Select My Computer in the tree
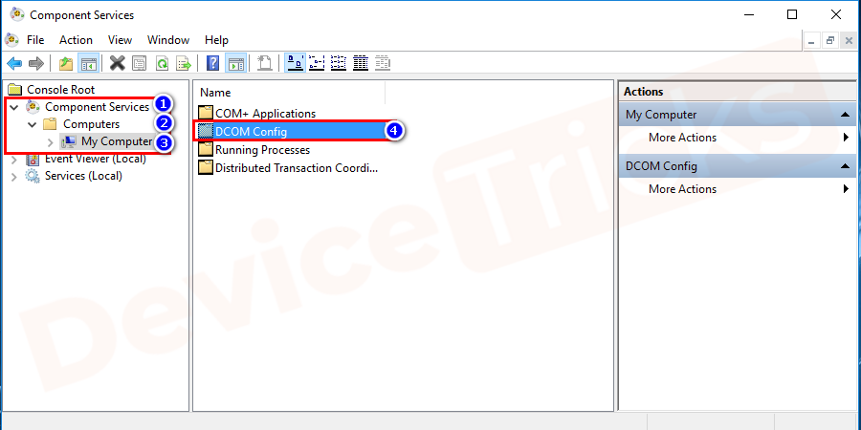This screenshot has width=861, height=430. click(117, 141)
